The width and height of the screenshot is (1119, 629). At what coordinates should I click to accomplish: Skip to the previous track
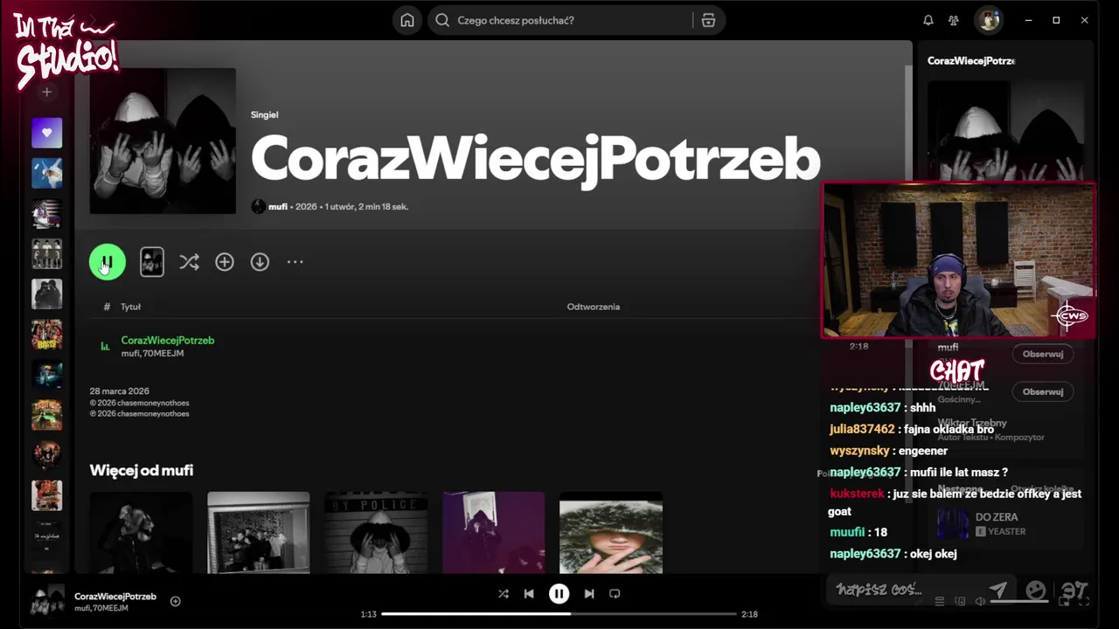pos(529,593)
